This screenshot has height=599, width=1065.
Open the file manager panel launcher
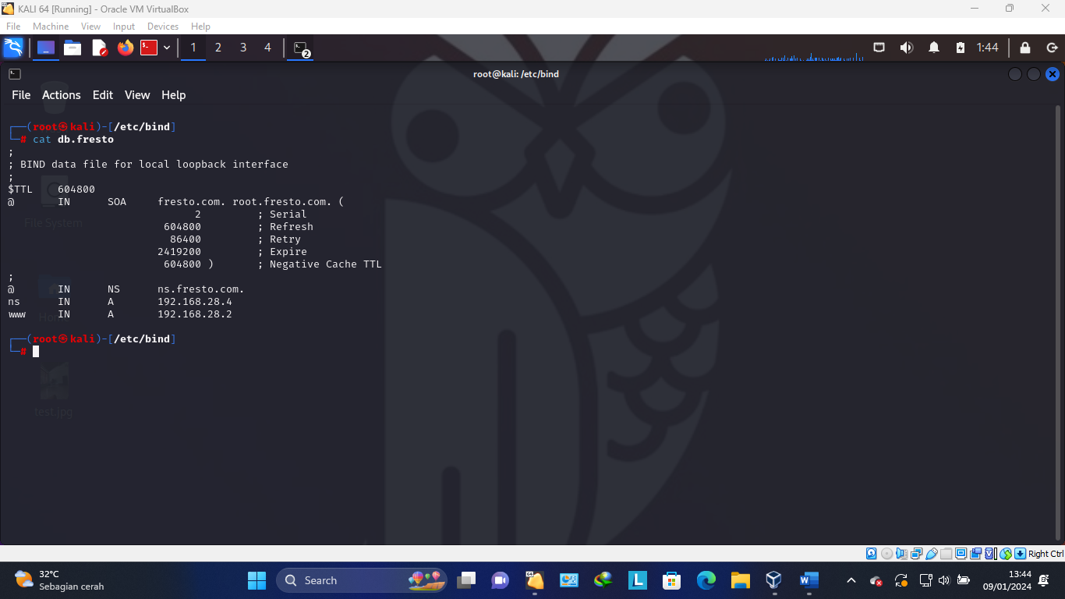73,48
